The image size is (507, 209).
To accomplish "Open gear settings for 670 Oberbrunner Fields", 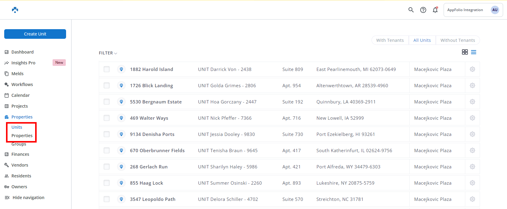I will [472, 150].
